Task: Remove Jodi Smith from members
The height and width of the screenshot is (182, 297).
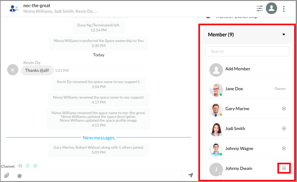Action: click(284, 128)
